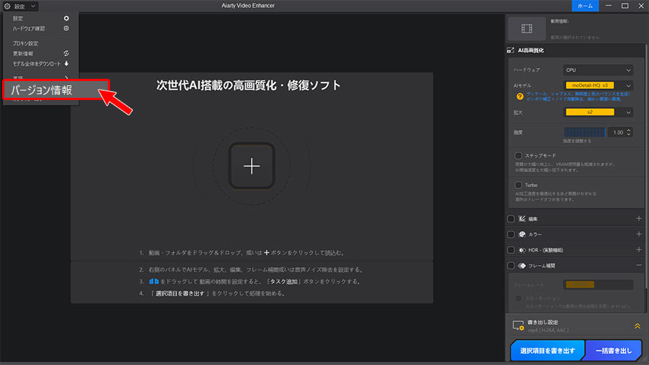Click the blue trim handles icon in step 3

[154, 281]
